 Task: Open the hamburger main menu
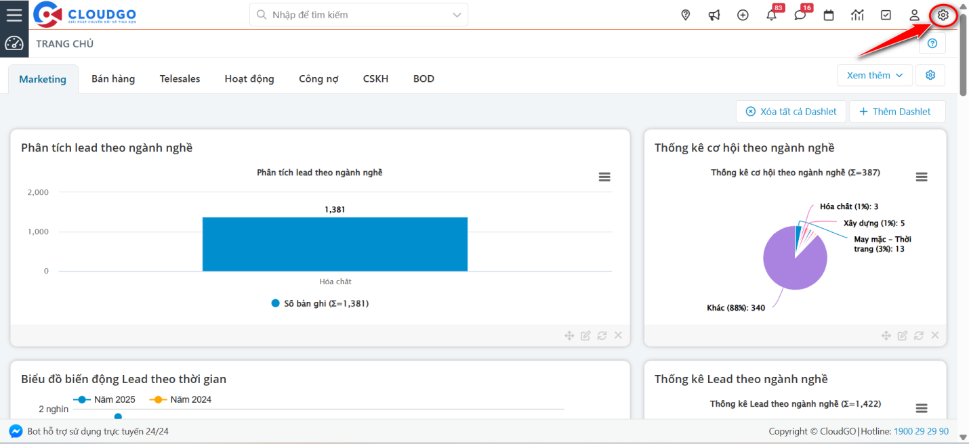point(14,15)
